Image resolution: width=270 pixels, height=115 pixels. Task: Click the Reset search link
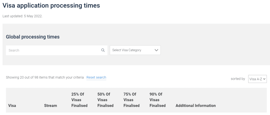click(96, 77)
